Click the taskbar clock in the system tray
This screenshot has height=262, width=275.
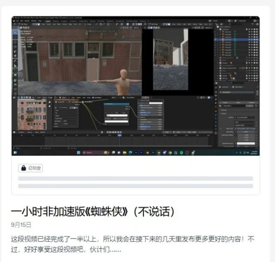pos(254,152)
